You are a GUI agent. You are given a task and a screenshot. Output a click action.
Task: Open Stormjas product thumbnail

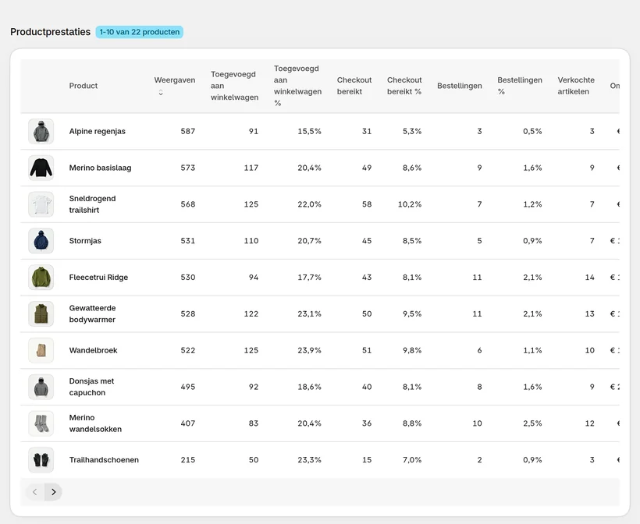tap(41, 241)
